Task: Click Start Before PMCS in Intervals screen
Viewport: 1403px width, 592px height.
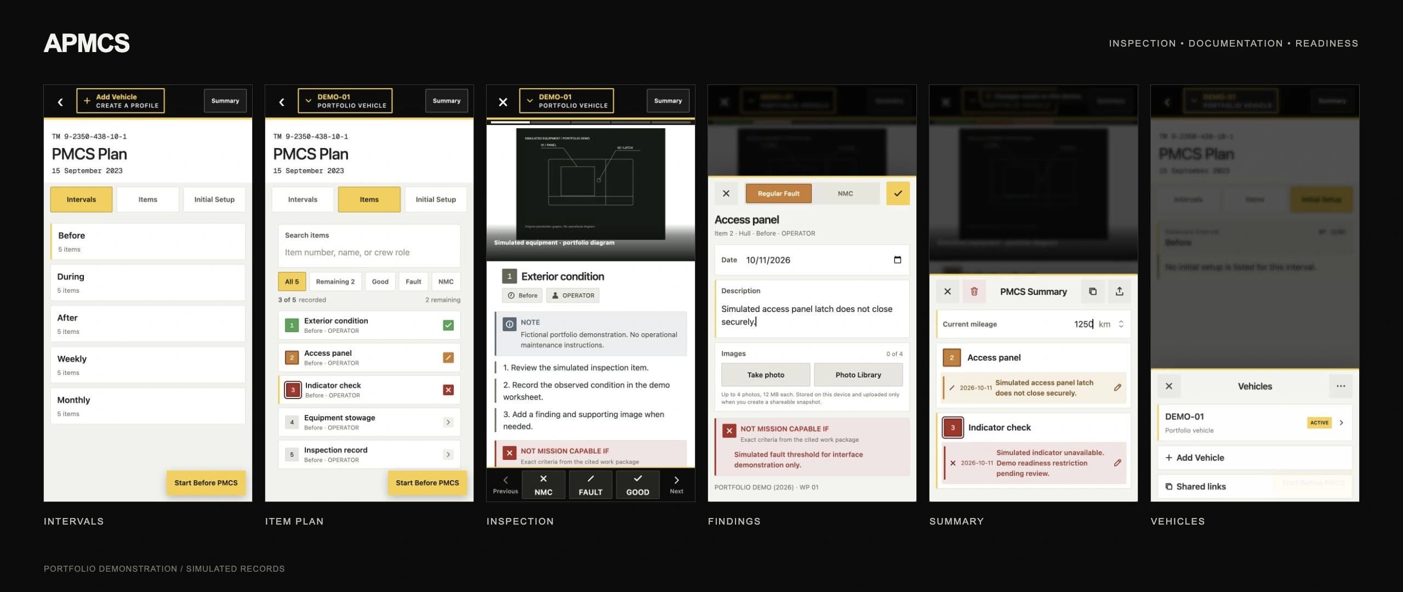Action: [x=206, y=483]
